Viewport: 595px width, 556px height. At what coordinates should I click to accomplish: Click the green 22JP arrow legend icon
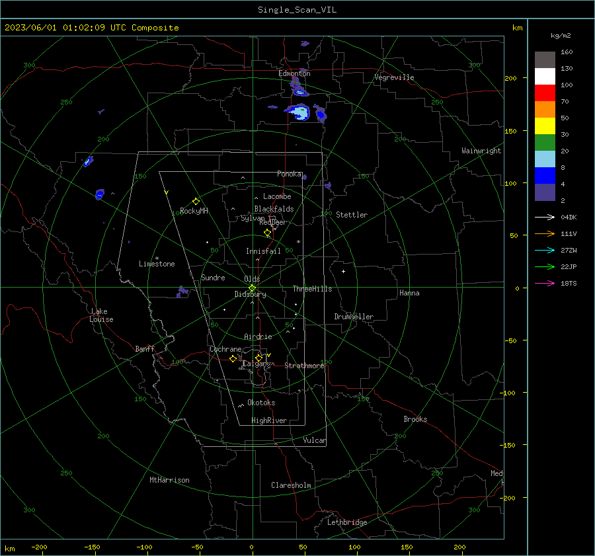coord(545,267)
